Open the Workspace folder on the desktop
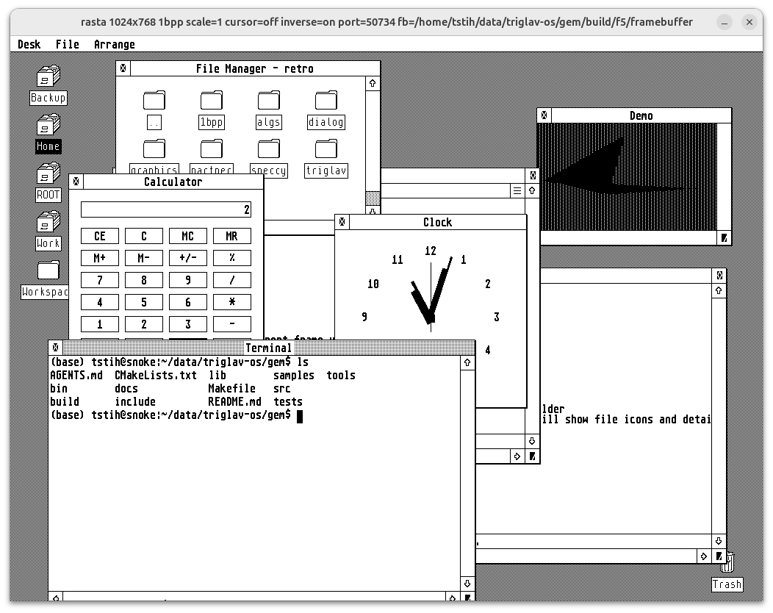 click(46, 279)
